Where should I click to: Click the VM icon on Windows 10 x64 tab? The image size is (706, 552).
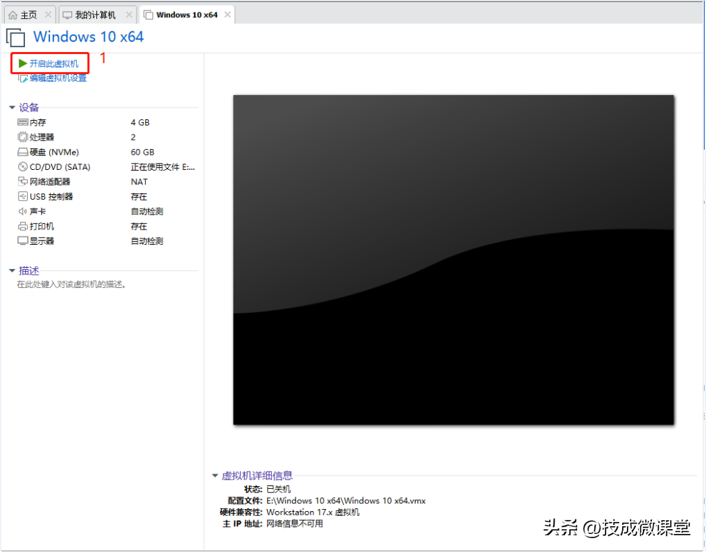(148, 15)
